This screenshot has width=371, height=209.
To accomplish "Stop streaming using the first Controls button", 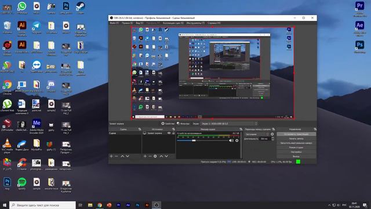I will [x=296, y=134].
